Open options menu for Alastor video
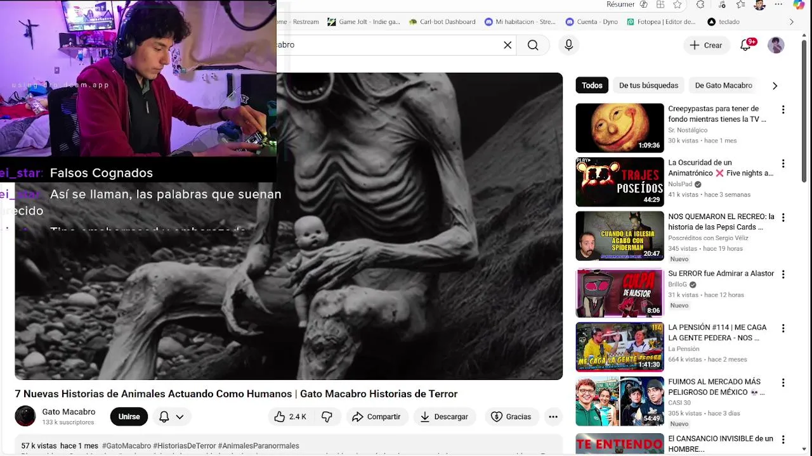Image resolution: width=812 pixels, height=456 pixels. click(x=783, y=274)
